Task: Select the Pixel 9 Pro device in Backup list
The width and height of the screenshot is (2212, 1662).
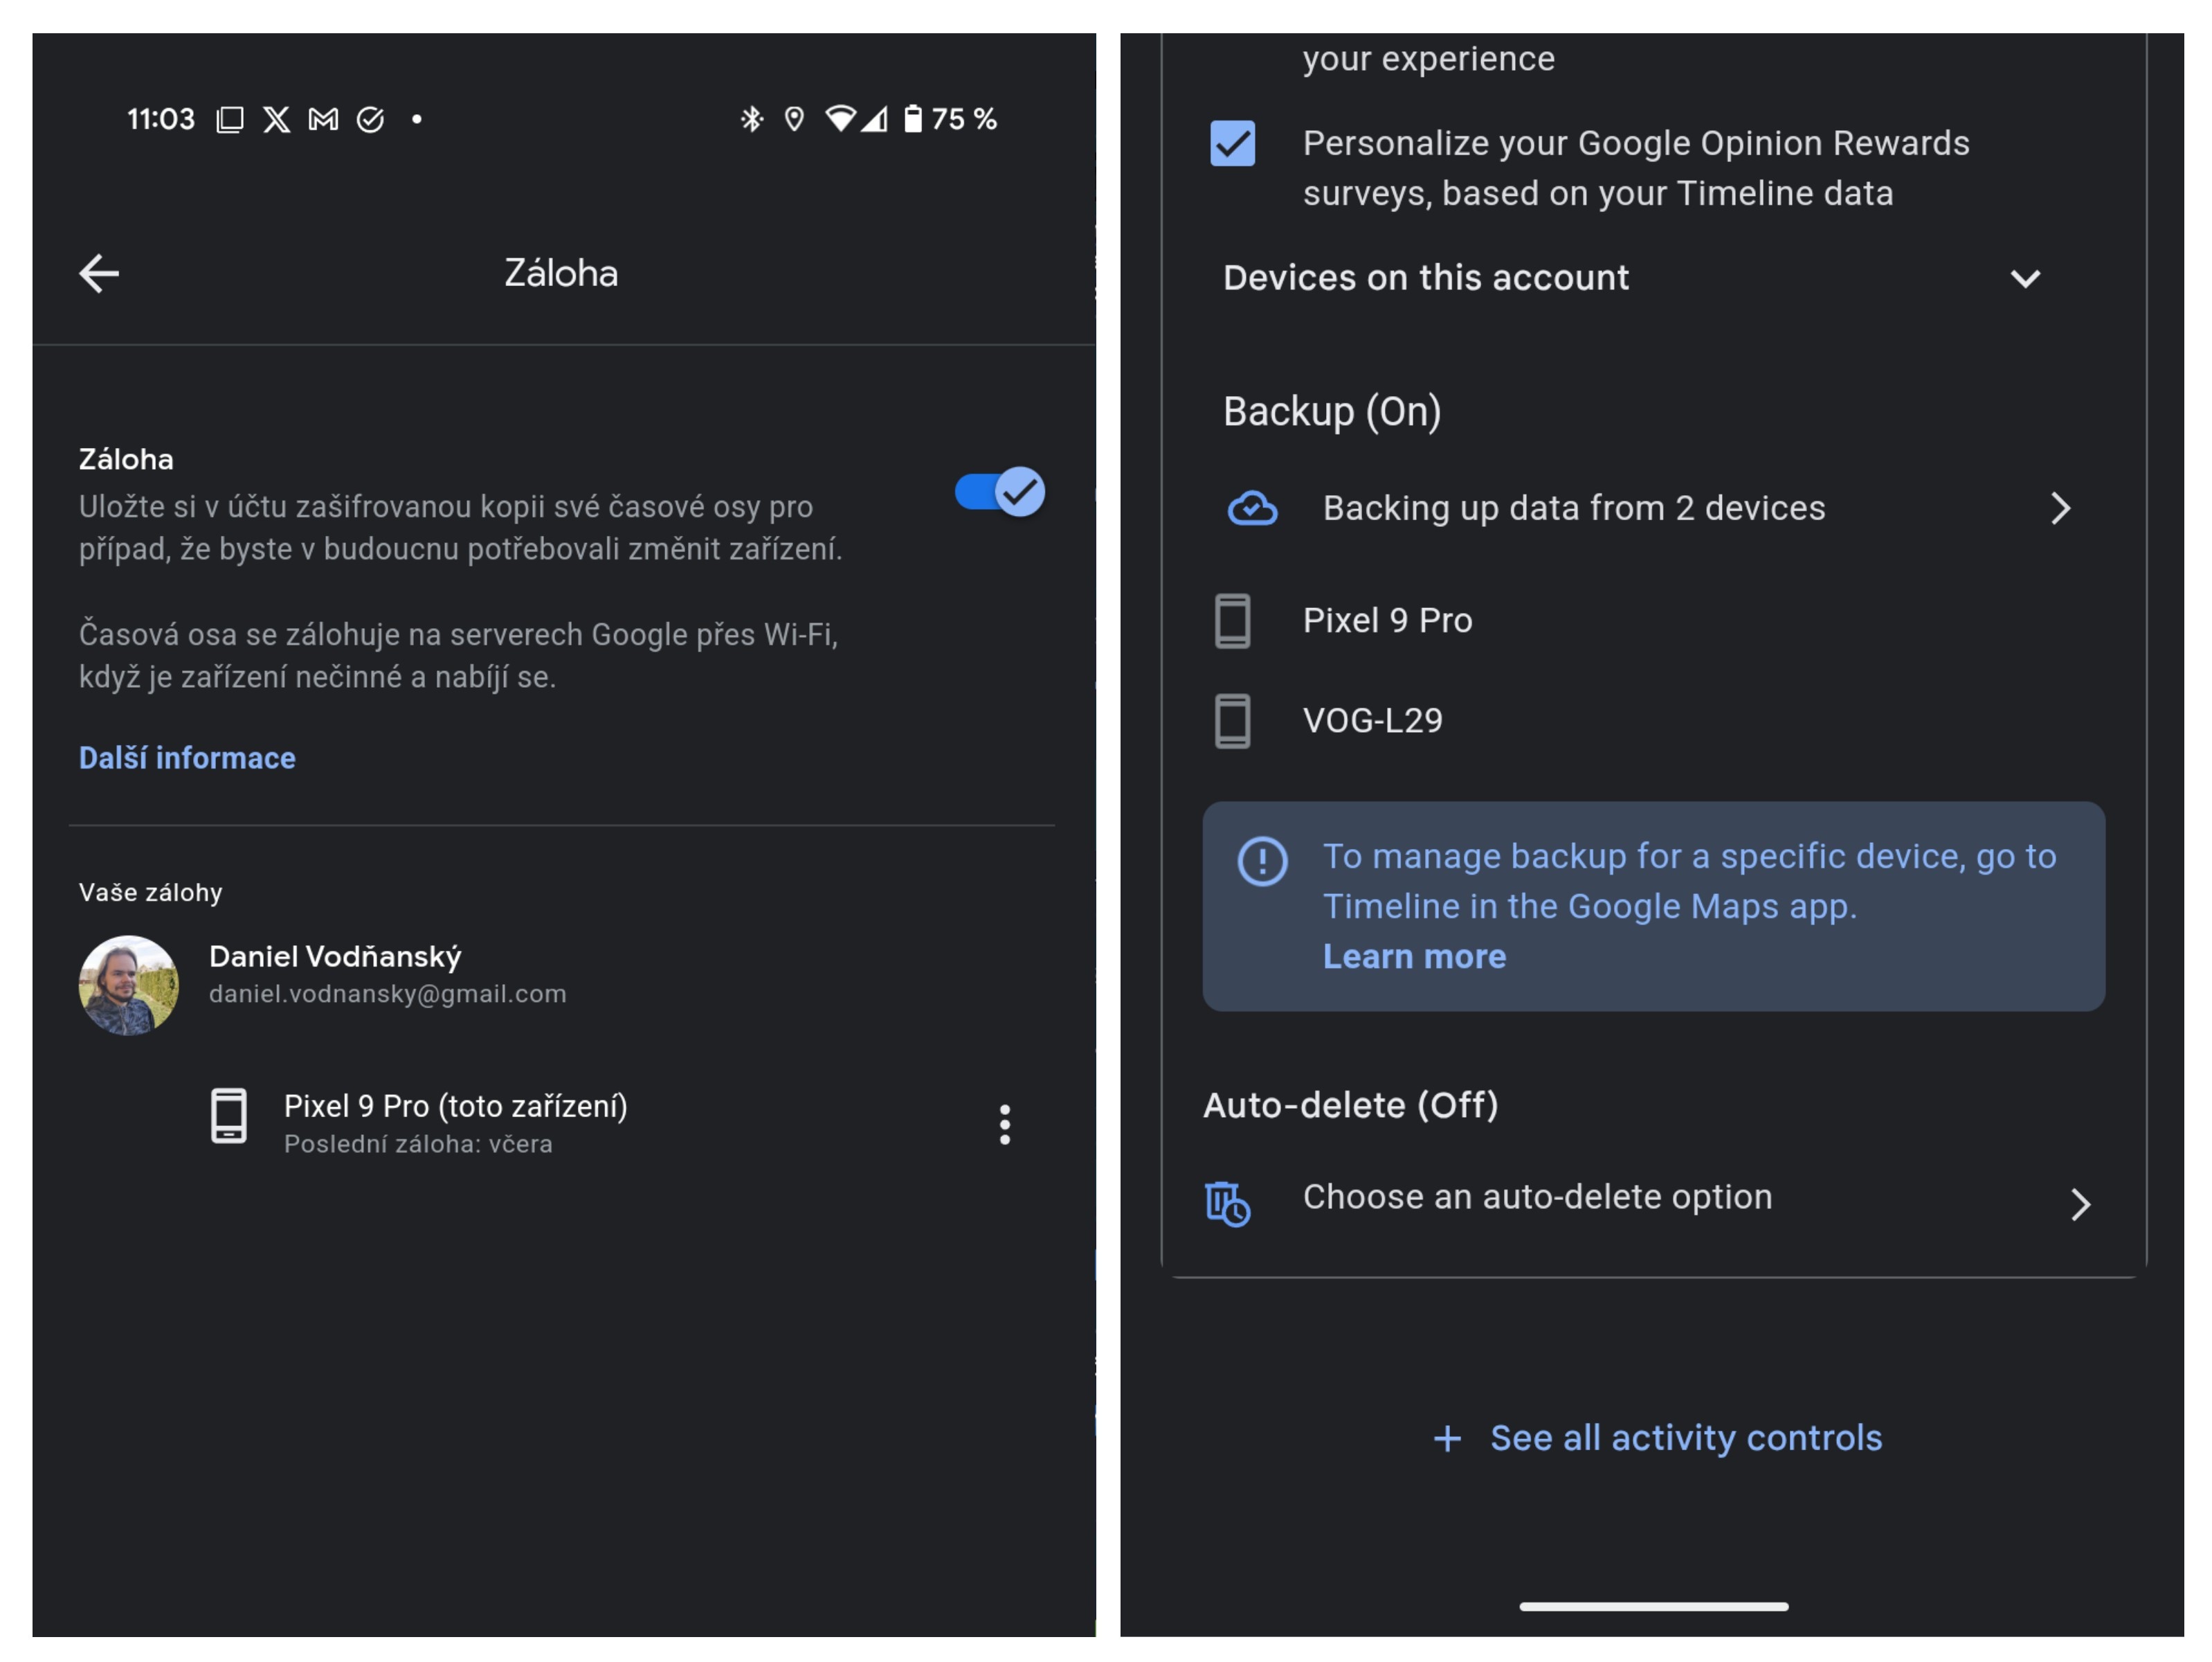Action: tap(1387, 620)
